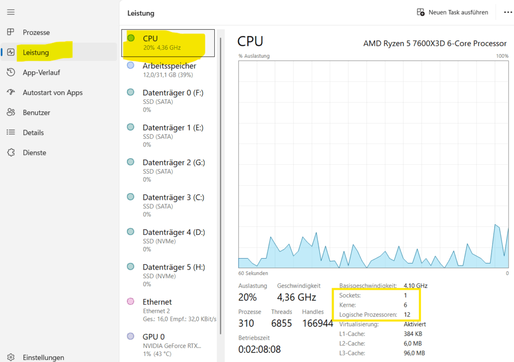
Task: Click the Autostart von Apps icon
Action: [11, 92]
